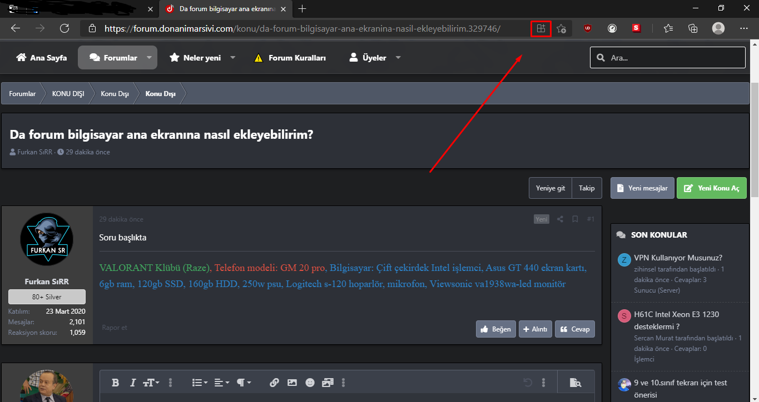The width and height of the screenshot is (759, 402).
Task: Go back to the previous page
Action: click(16, 28)
